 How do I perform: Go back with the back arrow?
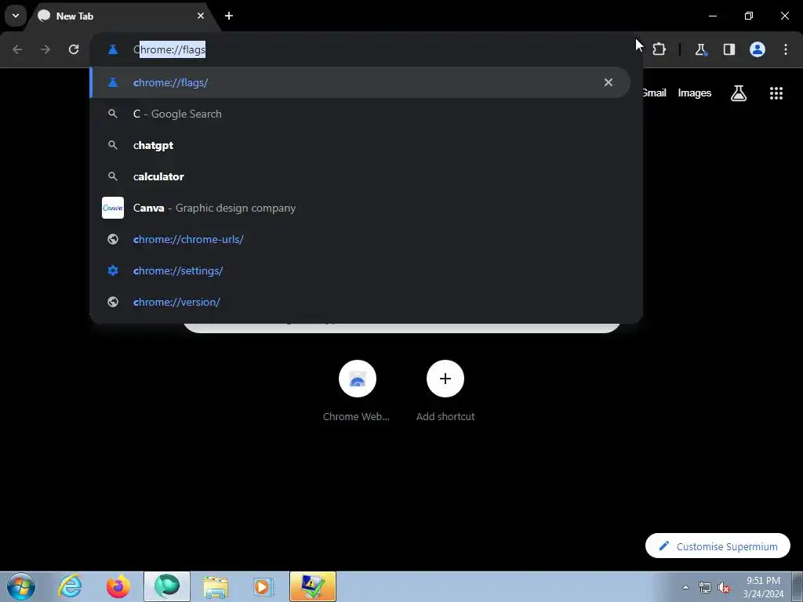[x=17, y=49]
